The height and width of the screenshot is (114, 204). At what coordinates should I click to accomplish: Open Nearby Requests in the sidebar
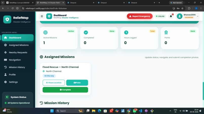click(x=17, y=52)
